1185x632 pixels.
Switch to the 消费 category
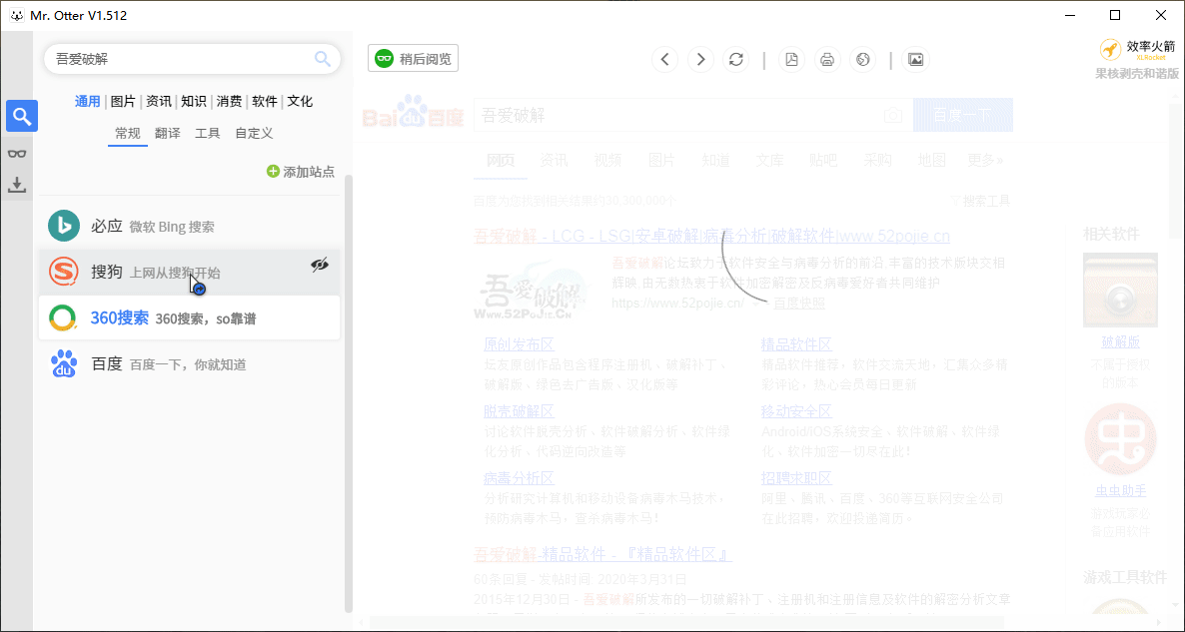click(x=229, y=101)
